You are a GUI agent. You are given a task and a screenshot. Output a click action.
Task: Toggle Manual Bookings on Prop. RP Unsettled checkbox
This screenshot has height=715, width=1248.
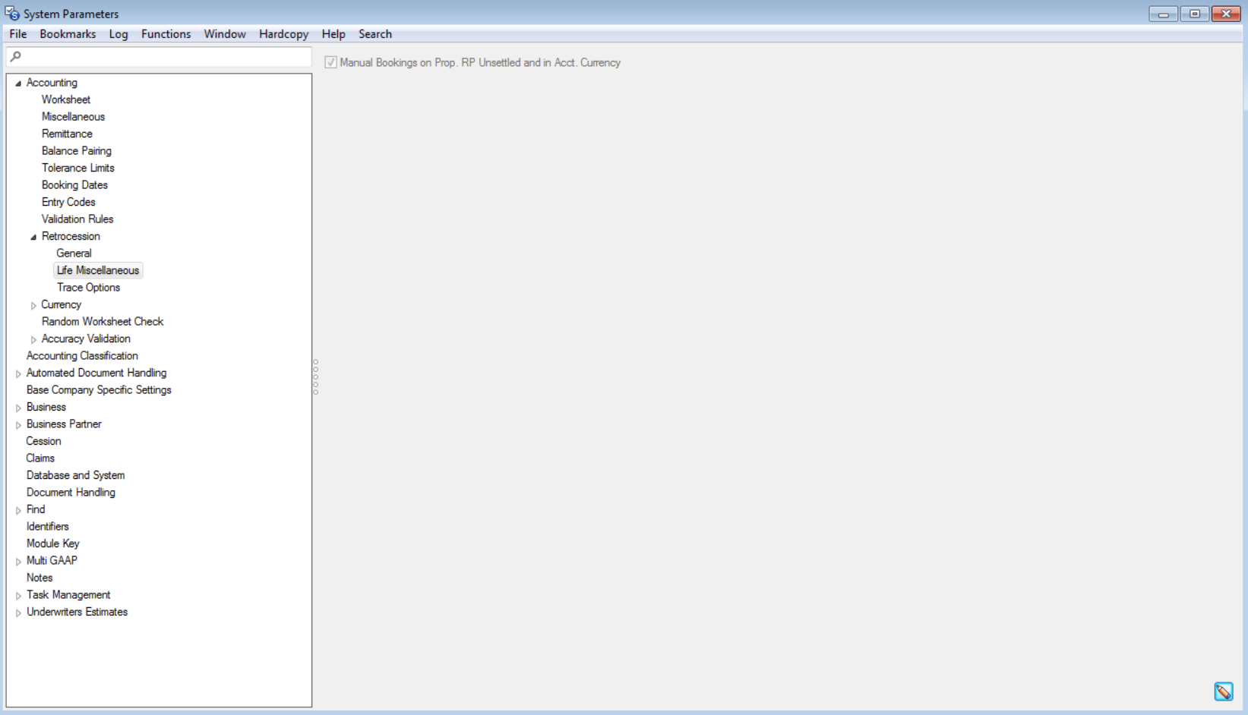click(331, 63)
